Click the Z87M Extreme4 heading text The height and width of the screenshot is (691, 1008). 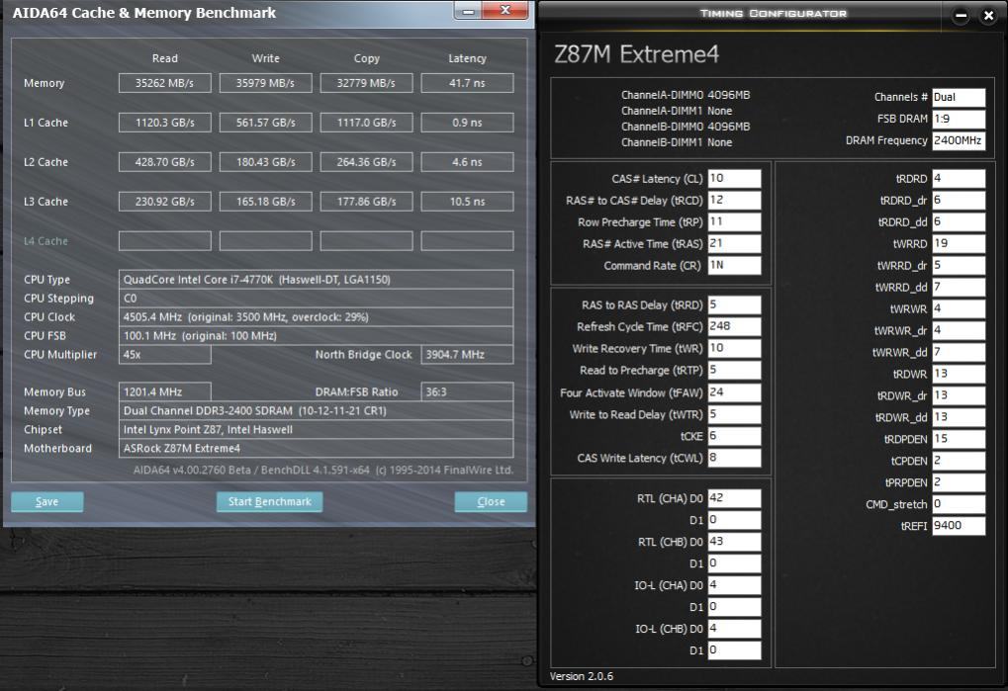[636, 54]
